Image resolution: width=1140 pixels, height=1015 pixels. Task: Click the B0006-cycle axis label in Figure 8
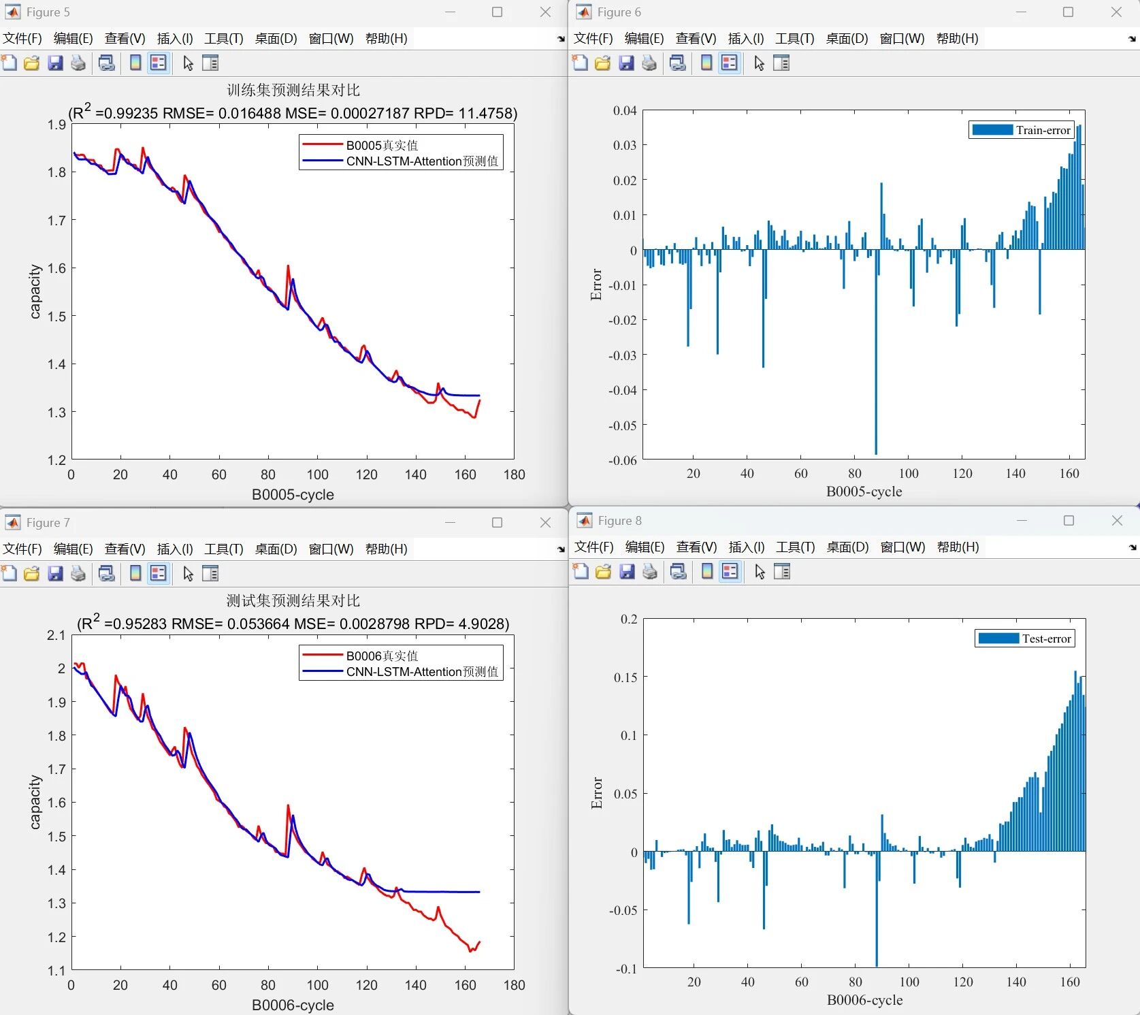tap(864, 1000)
